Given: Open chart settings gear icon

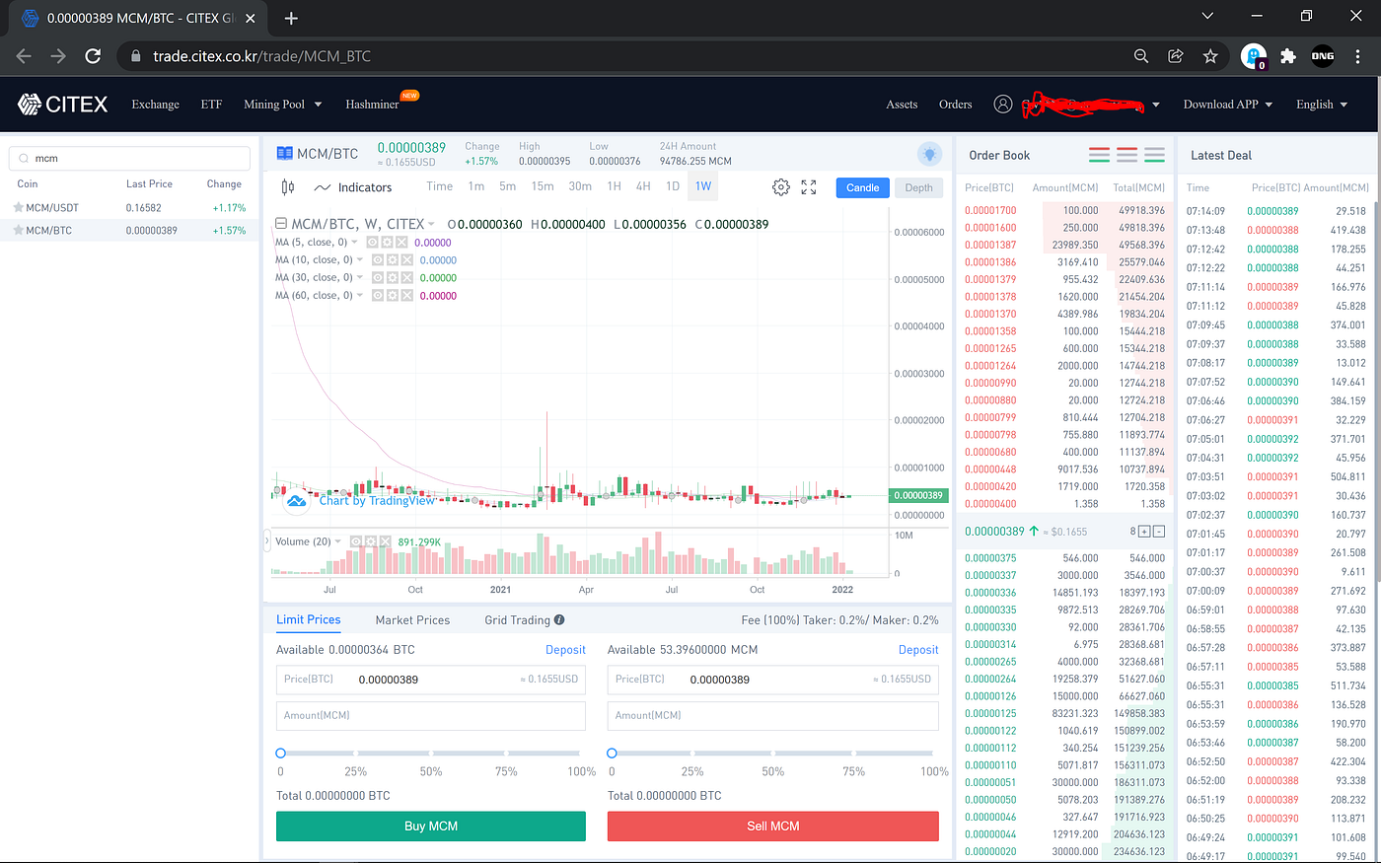Looking at the screenshot, I should pyautogui.click(x=781, y=187).
